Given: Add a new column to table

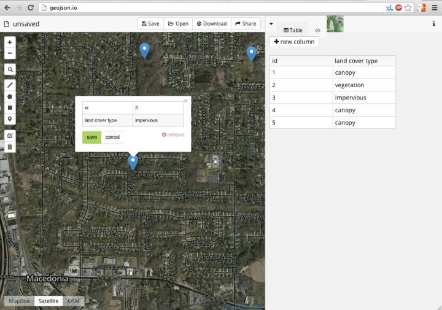Looking at the screenshot, I should pos(294,42).
